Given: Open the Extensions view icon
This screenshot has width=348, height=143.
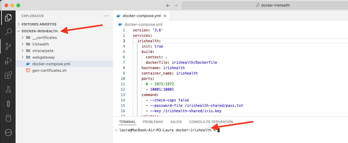Looking at the screenshot, I should tap(8, 75).
